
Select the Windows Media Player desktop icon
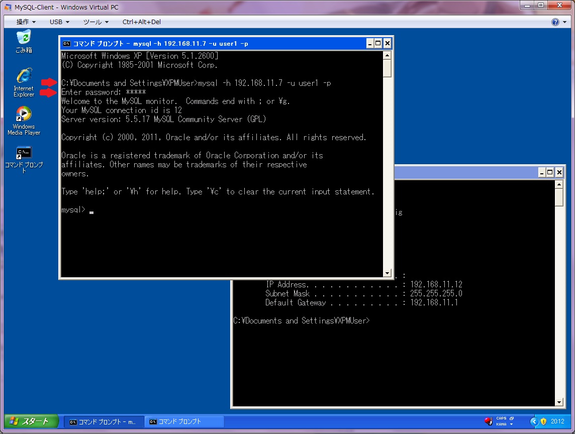coord(24,121)
